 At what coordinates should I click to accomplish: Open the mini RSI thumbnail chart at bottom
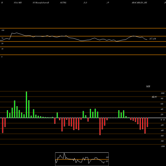tap(82, 159)
